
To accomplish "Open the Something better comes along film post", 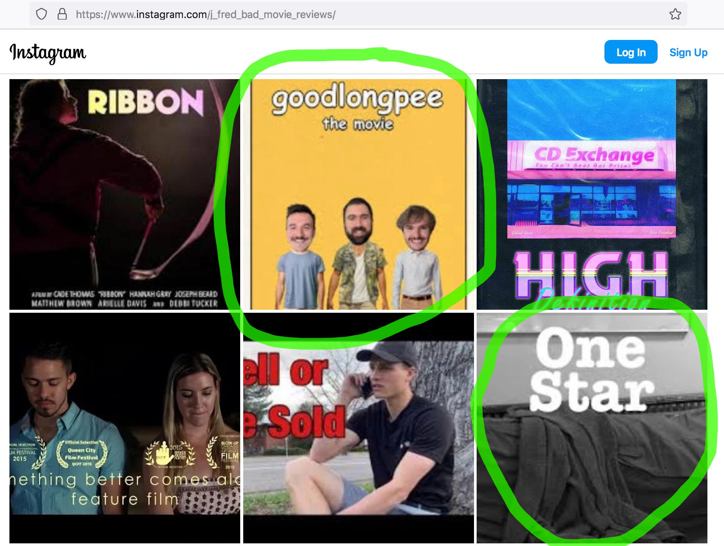I will pos(125,428).
